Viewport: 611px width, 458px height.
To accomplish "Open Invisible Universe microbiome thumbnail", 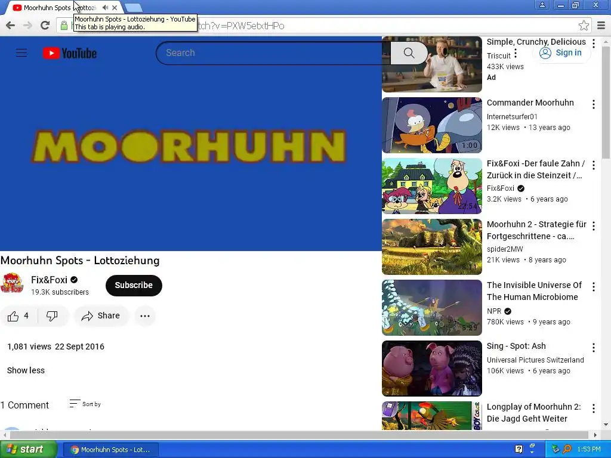I will coord(432,308).
